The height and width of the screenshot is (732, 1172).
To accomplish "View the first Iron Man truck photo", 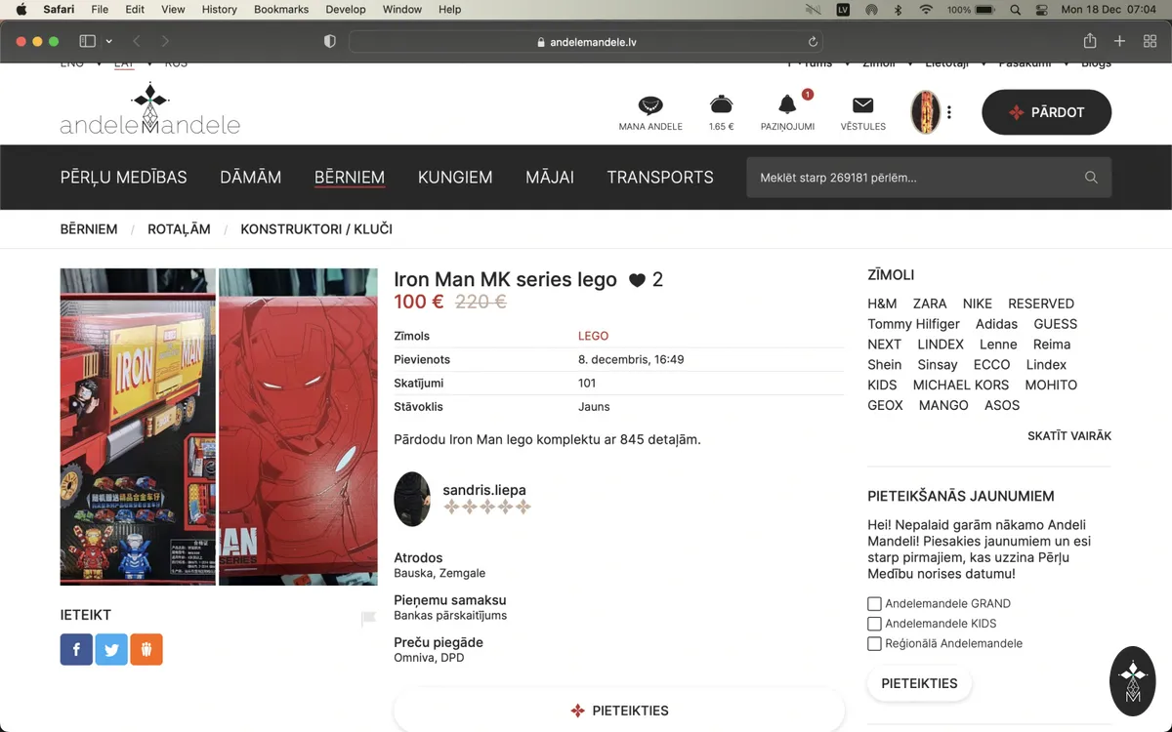I will coord(138,427).
